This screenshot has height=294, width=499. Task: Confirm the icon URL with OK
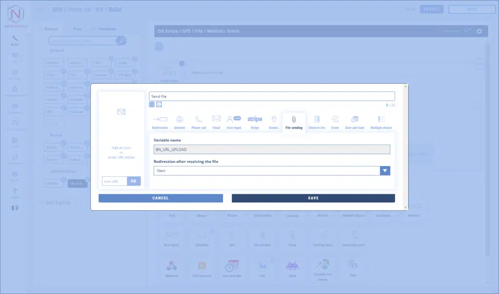pos(134,181)
